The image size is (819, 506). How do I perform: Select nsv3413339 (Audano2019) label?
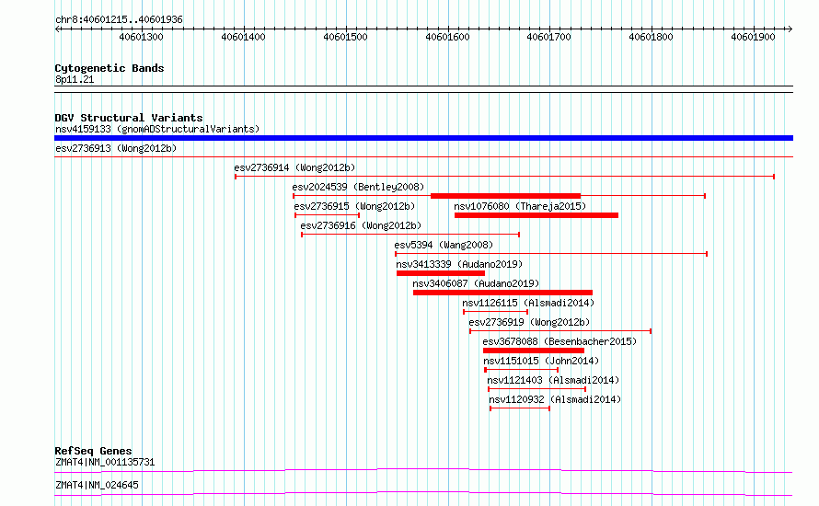[x=459, y=264]
